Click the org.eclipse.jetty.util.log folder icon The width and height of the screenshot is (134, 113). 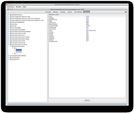pyautogui.click(x=11, y=43)
